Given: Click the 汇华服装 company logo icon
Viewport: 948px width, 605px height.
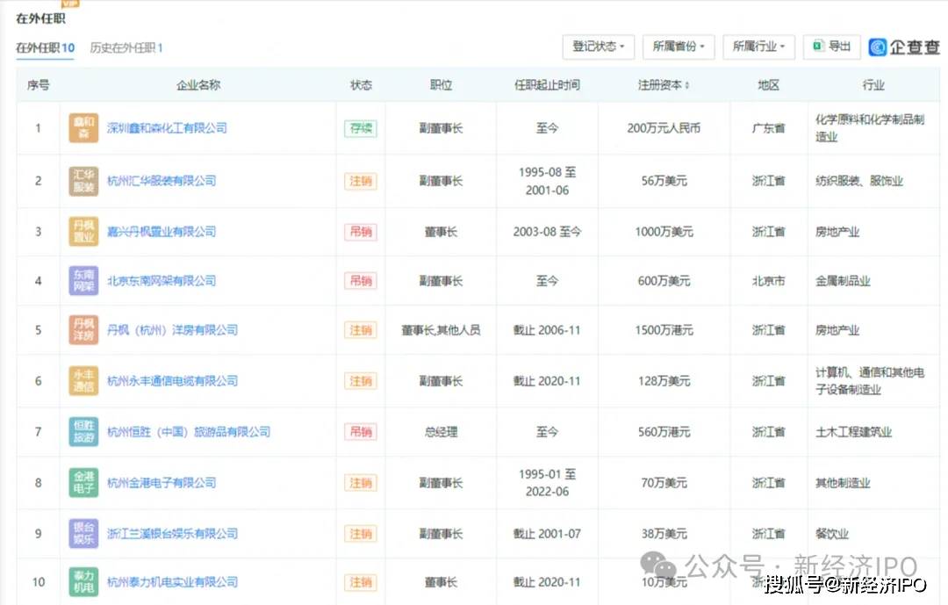Looking at the screenshot, I should (83, 181).
